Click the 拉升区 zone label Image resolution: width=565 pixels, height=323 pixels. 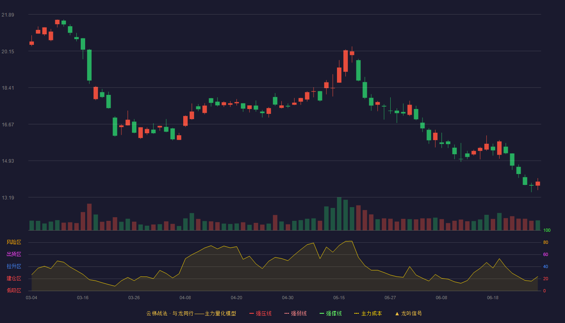14,266
